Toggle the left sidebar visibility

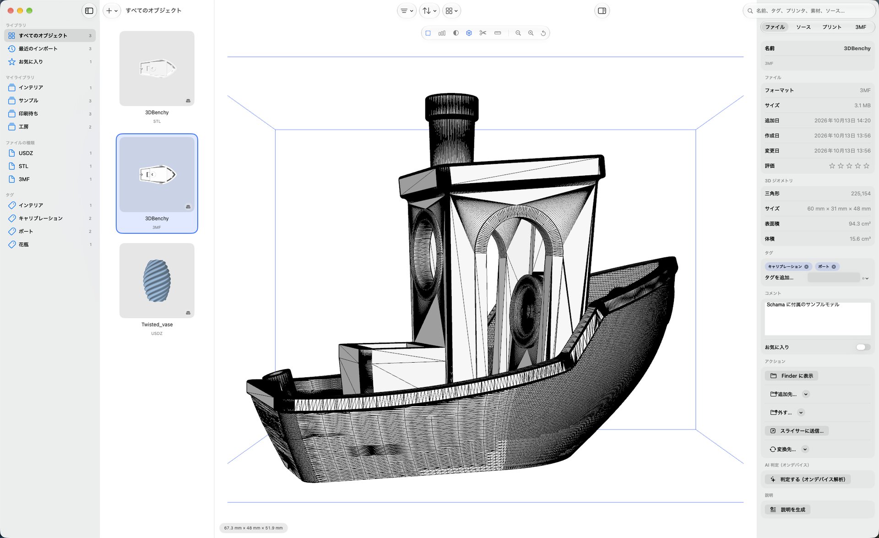(89, 11)
